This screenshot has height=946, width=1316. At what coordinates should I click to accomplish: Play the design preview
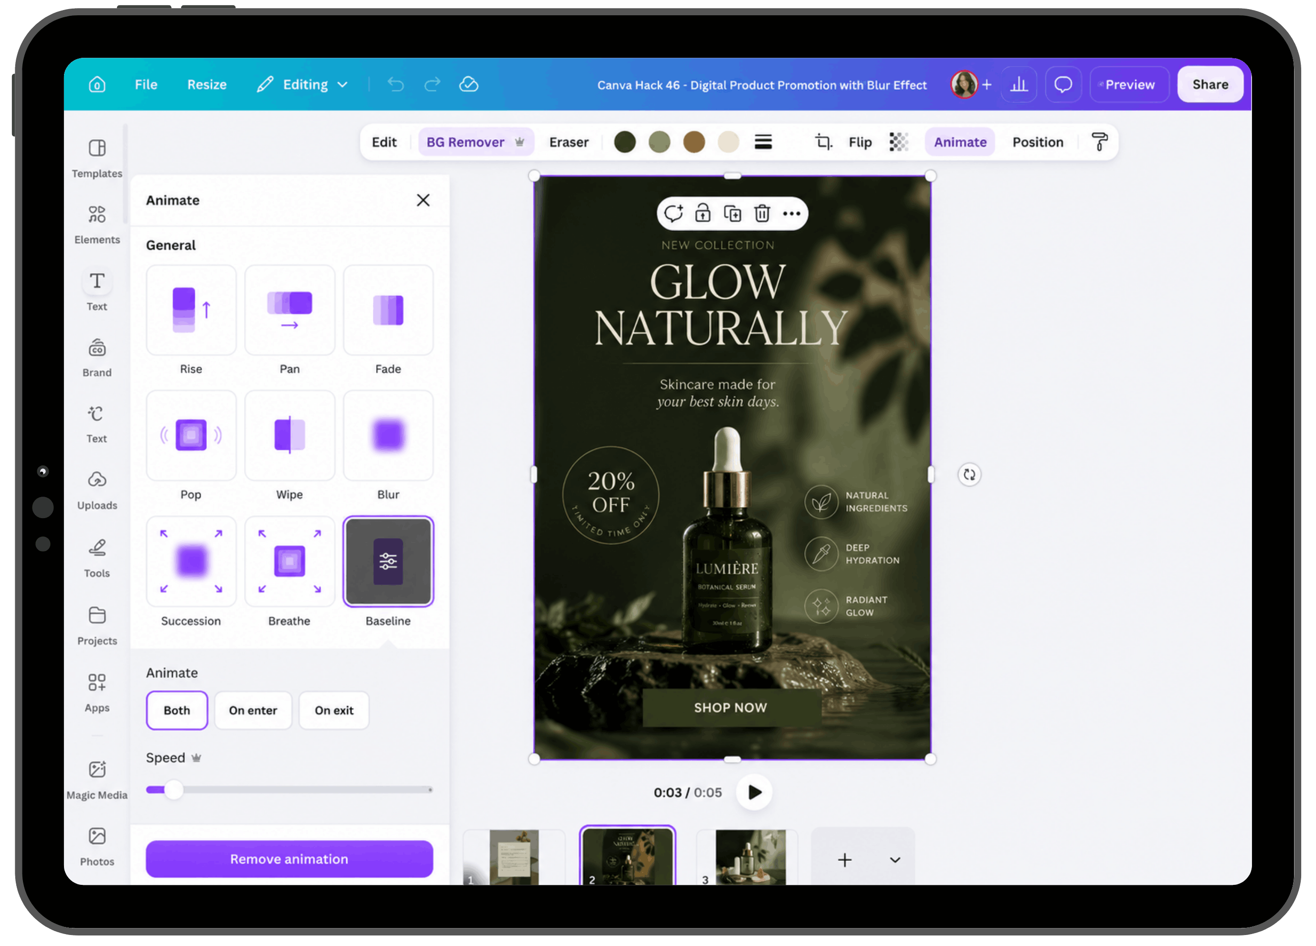point(754,793)
